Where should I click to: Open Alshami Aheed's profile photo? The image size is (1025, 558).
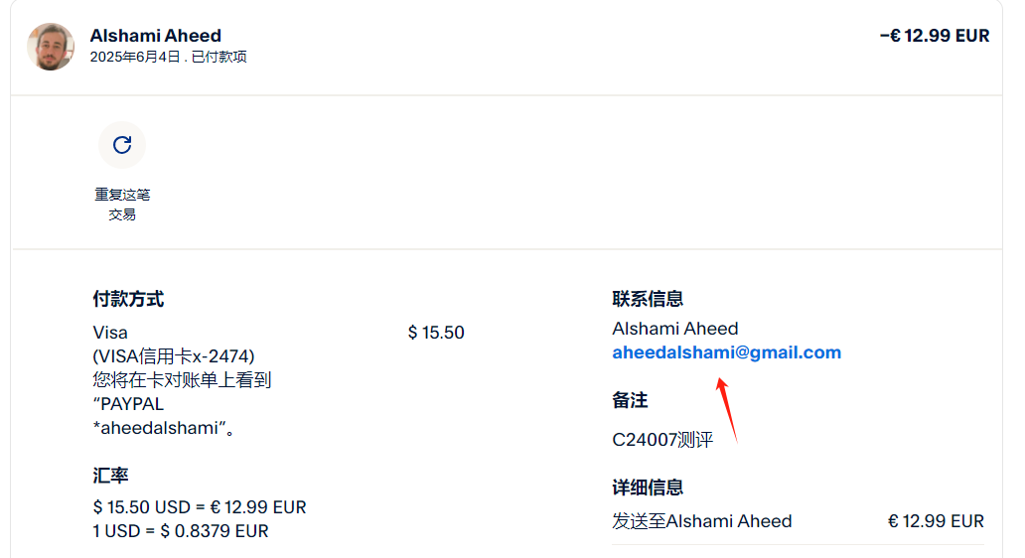[x=51, y=47]
